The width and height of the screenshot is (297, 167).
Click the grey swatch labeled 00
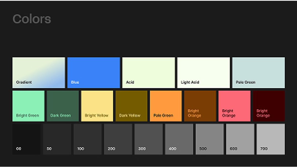tap(27, 139)
